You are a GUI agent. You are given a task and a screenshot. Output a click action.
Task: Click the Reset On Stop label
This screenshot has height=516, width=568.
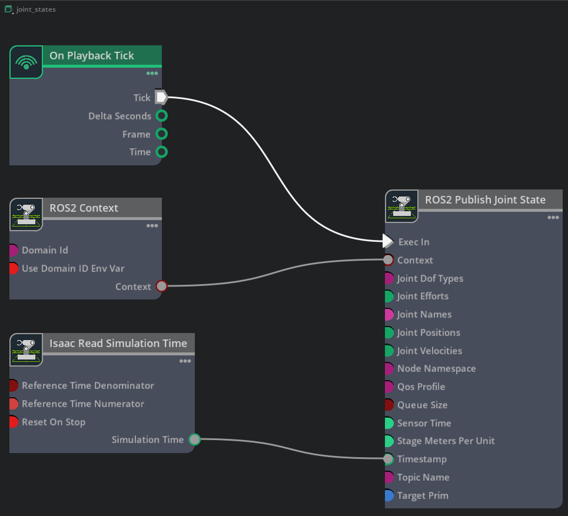(x=54, y=422)
